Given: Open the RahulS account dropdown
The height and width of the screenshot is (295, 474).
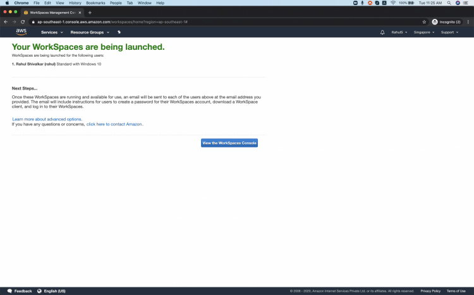Looking at the screenshot, I should (x=399, y=32).
